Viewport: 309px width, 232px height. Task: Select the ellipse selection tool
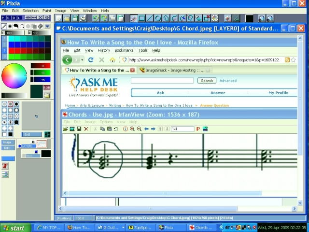tap(158, 18)
